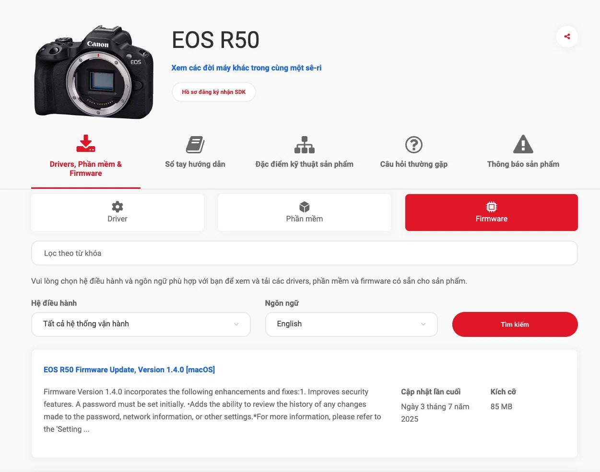Viewport: 600px width, 472px height.
Task: Click the product specifications hierarchy icon
Action: (305, 145)
